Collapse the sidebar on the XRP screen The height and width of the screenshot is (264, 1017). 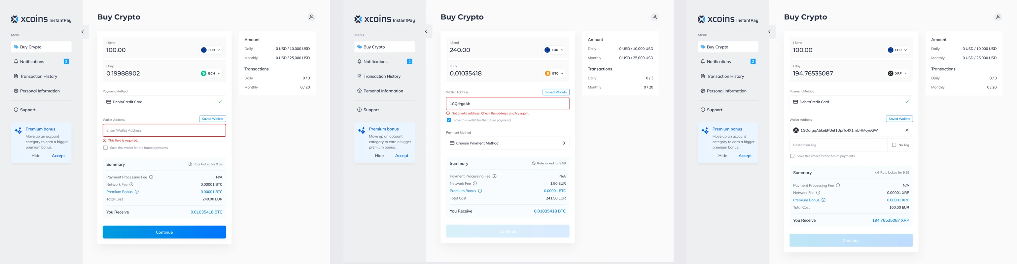(769, 32)
